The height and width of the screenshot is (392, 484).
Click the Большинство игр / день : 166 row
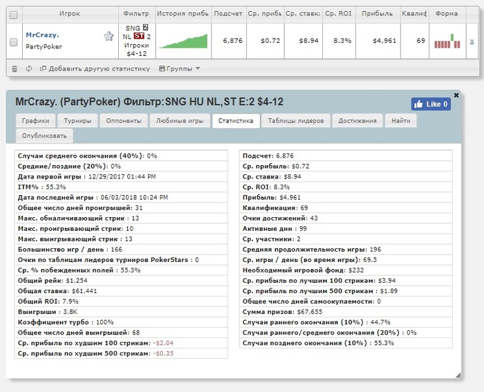(121, 250)
